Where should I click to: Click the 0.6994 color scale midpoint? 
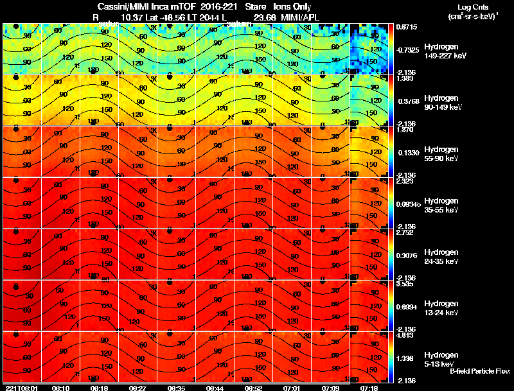click(x=407, y=307)
